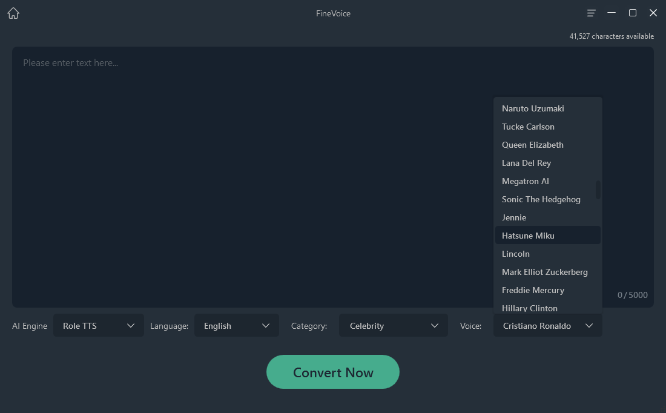Go to the FineVoice home screen icon
Screen dimensions: 666x413
point(13,13)
